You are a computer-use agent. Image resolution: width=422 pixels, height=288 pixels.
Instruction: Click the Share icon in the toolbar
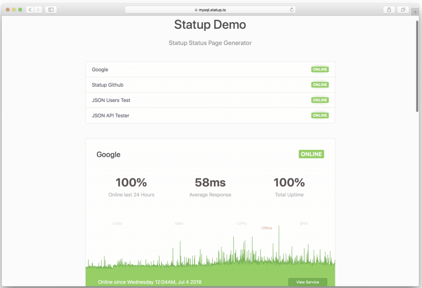[389, 10]
